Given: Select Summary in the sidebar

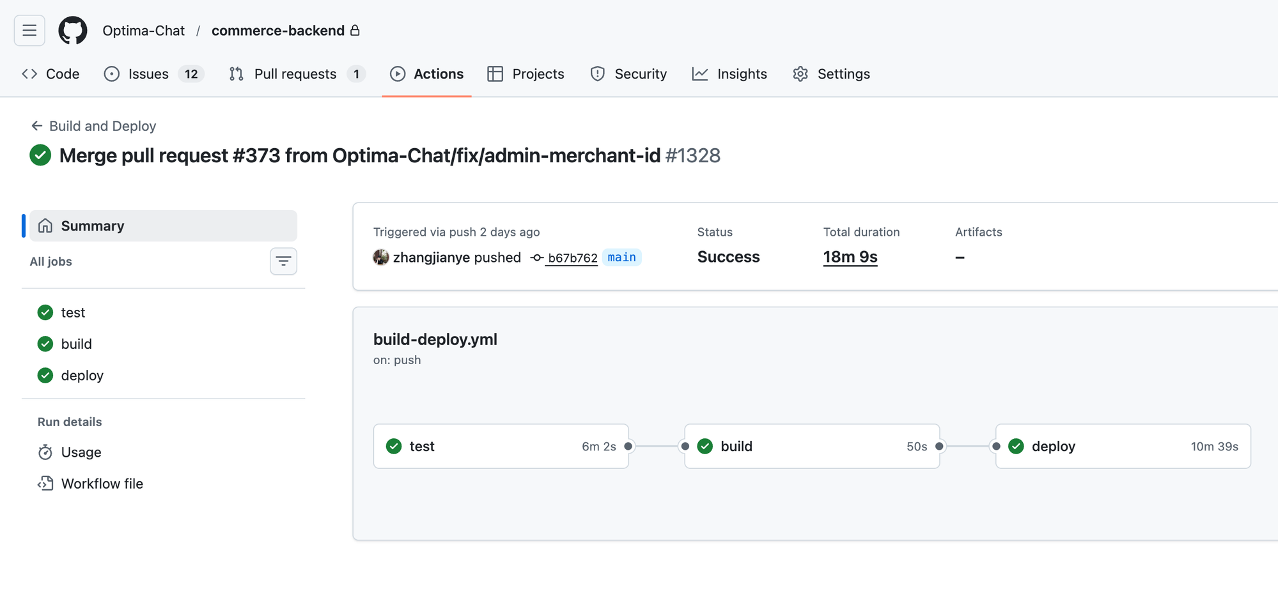Looking at the screenshot, I should [x=163, y=226].
